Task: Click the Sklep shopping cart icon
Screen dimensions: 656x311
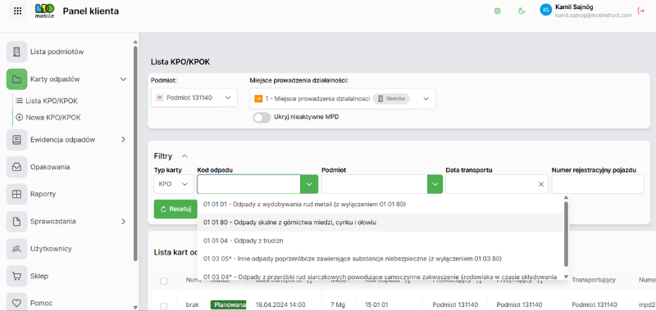Action: click(x=16, y=276)
